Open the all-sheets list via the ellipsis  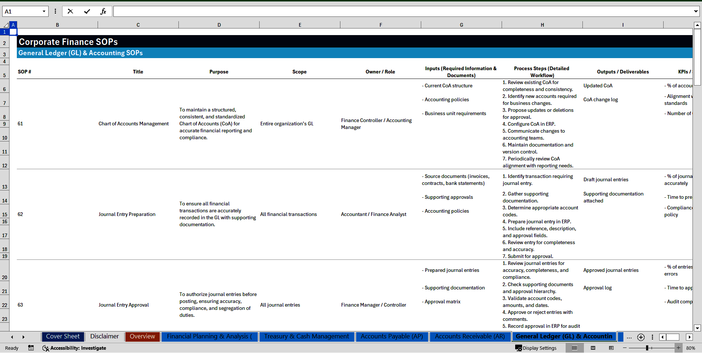(x=629, y=337)
